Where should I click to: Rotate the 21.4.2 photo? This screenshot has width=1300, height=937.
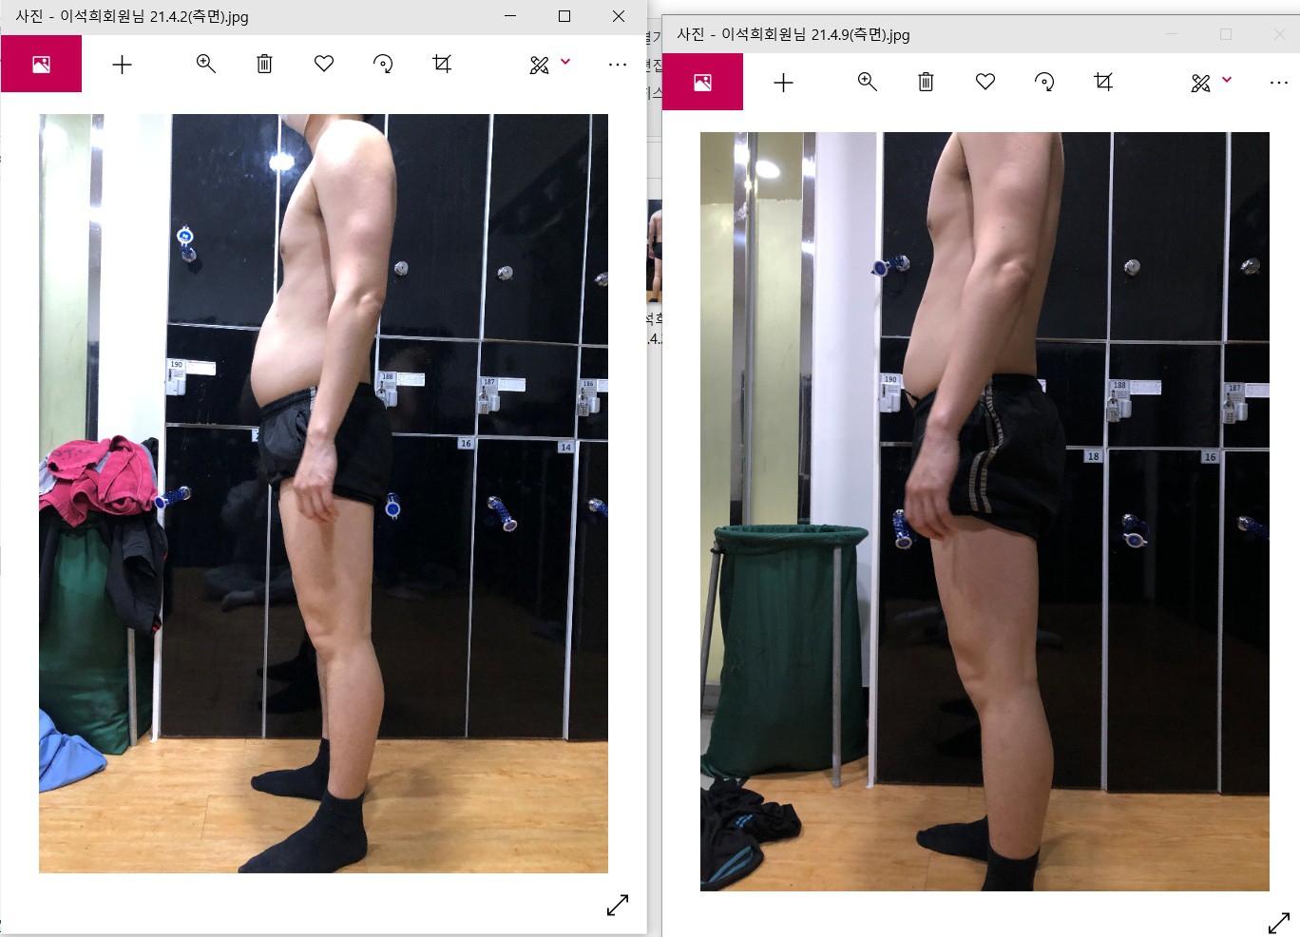383,65
